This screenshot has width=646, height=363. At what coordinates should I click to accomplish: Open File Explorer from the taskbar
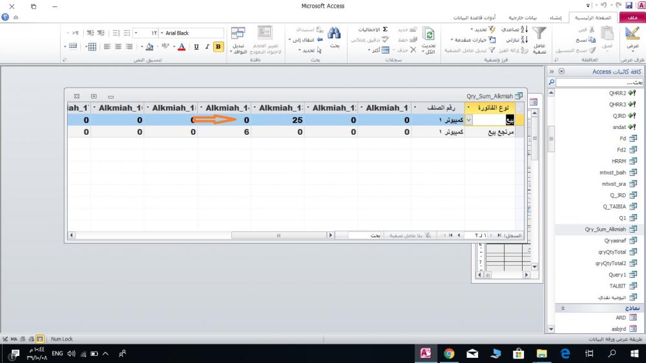click(541, 353)
